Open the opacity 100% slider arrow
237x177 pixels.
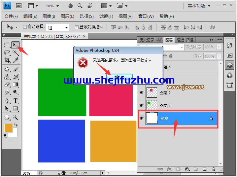[x=219, y=47]
